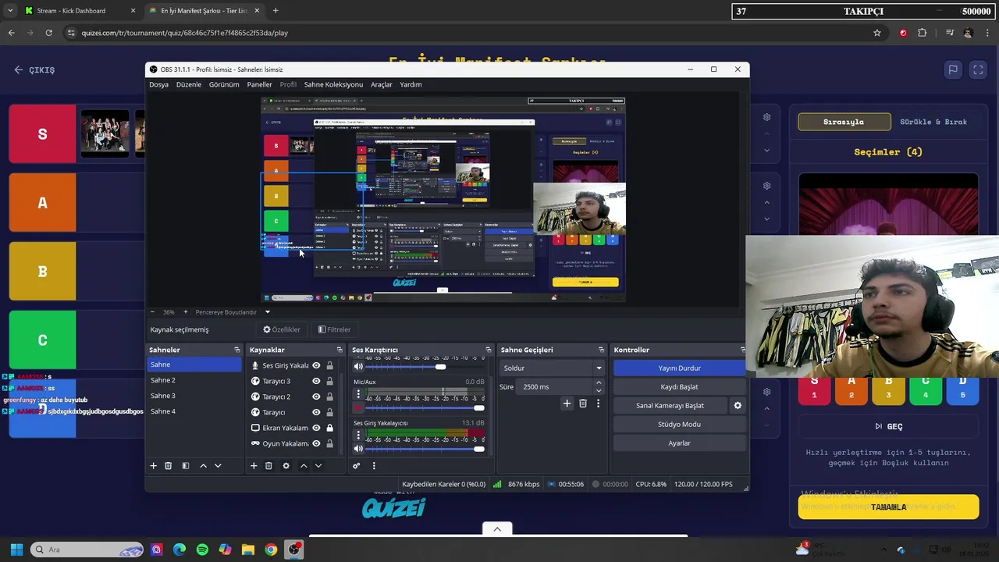999x562 pixels.
Task: Open Microsoft Edge from the taskbar
Action: click(x=180, y=550)
